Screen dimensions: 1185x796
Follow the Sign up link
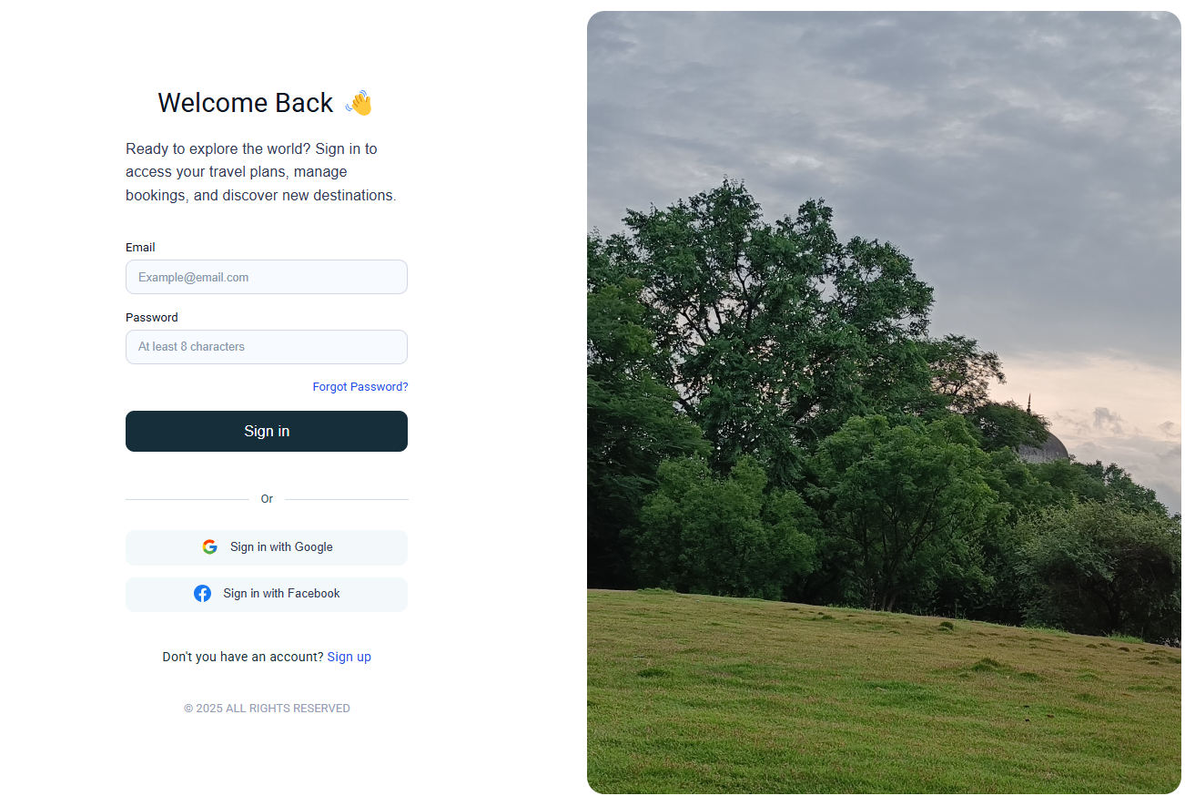point(349,657)
